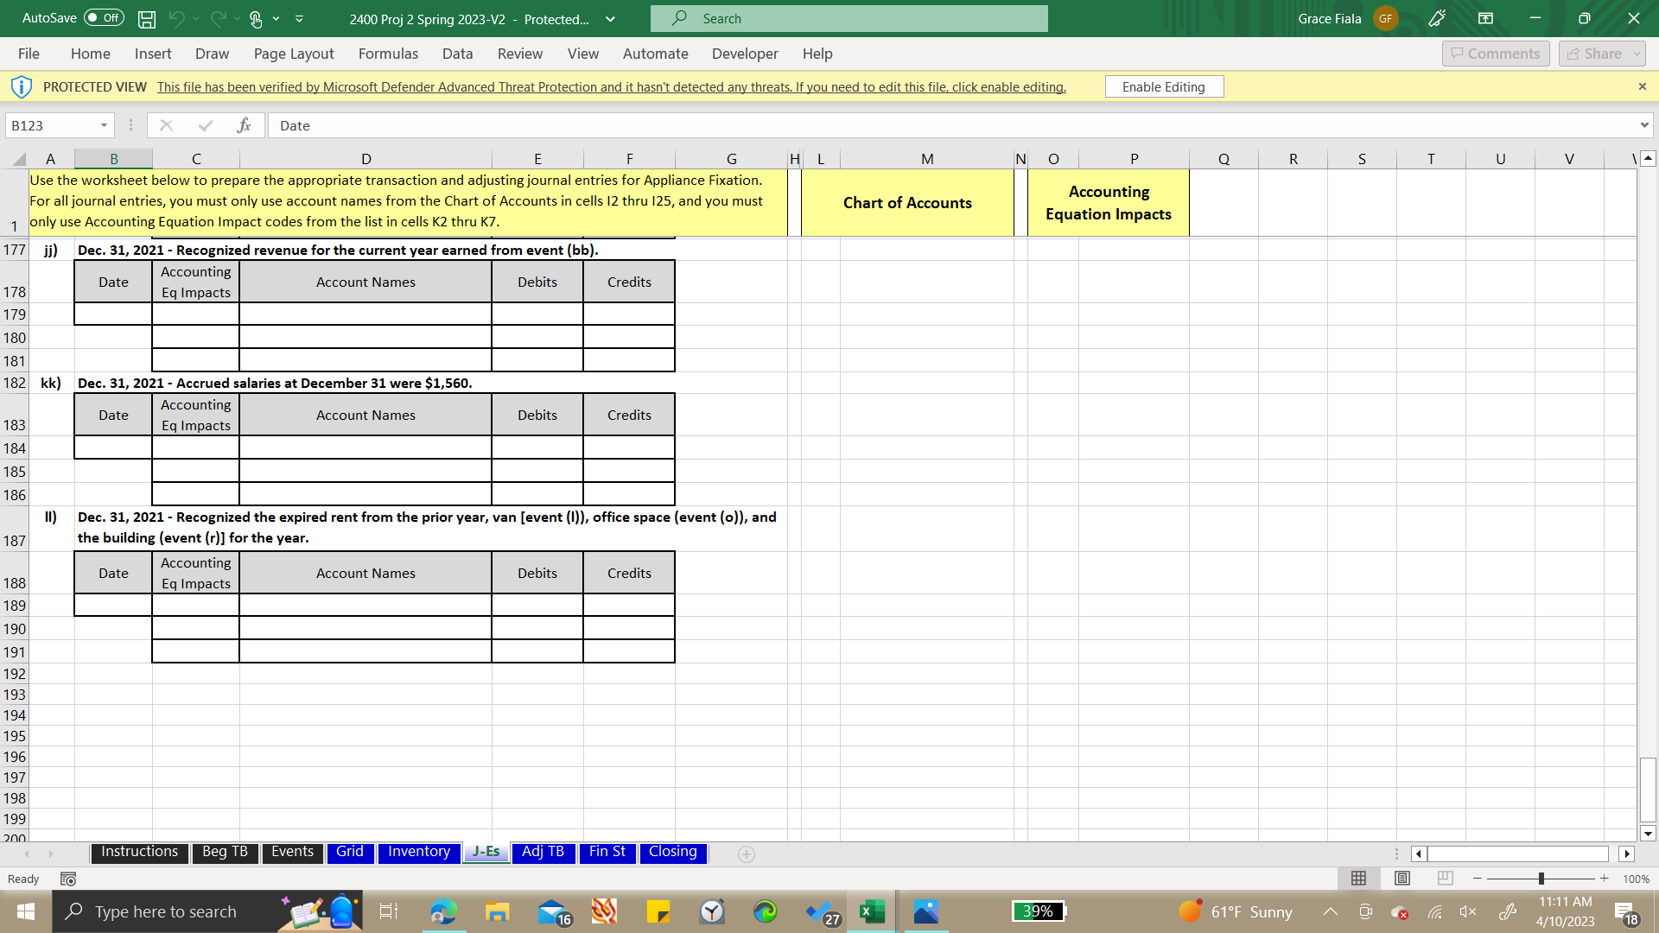Switch to the Closing sheet tab
Image resolution: width=1659 pixels, height=933 pixels.
(673, 852)
